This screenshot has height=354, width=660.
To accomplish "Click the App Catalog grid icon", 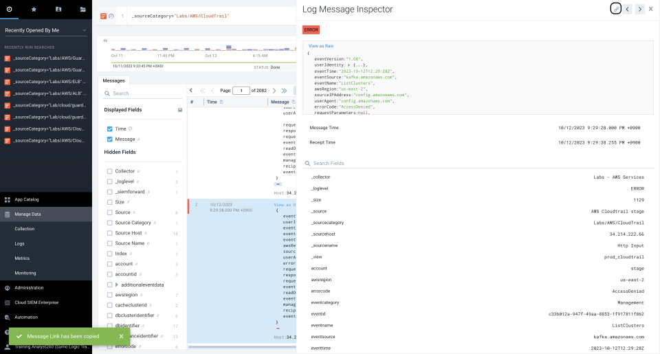I will click(x=7, y=199).
